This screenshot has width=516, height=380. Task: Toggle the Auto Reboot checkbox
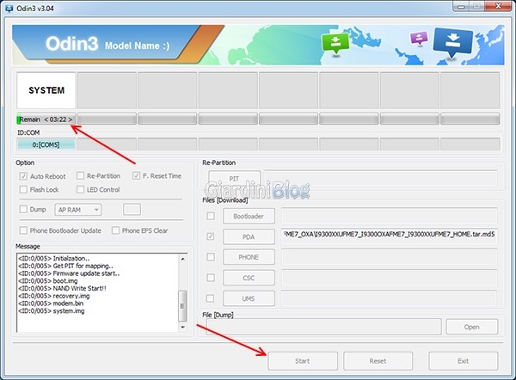(23, 176)
